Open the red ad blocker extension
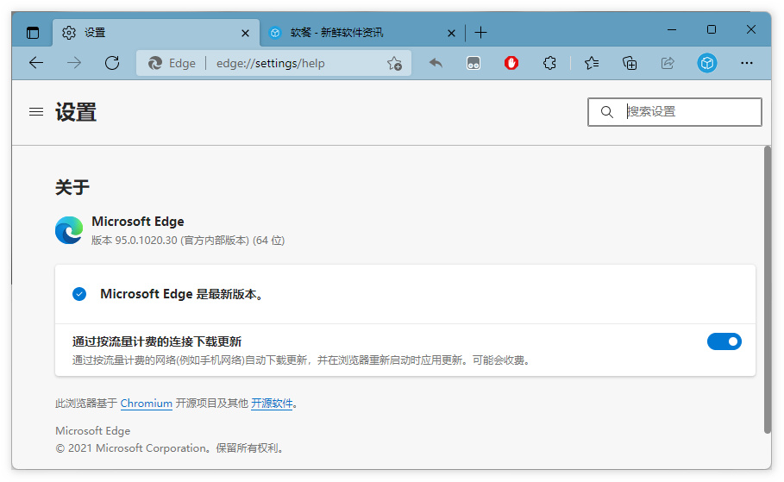Viewport: 784px width, 482px height. (x=511, y=63)
